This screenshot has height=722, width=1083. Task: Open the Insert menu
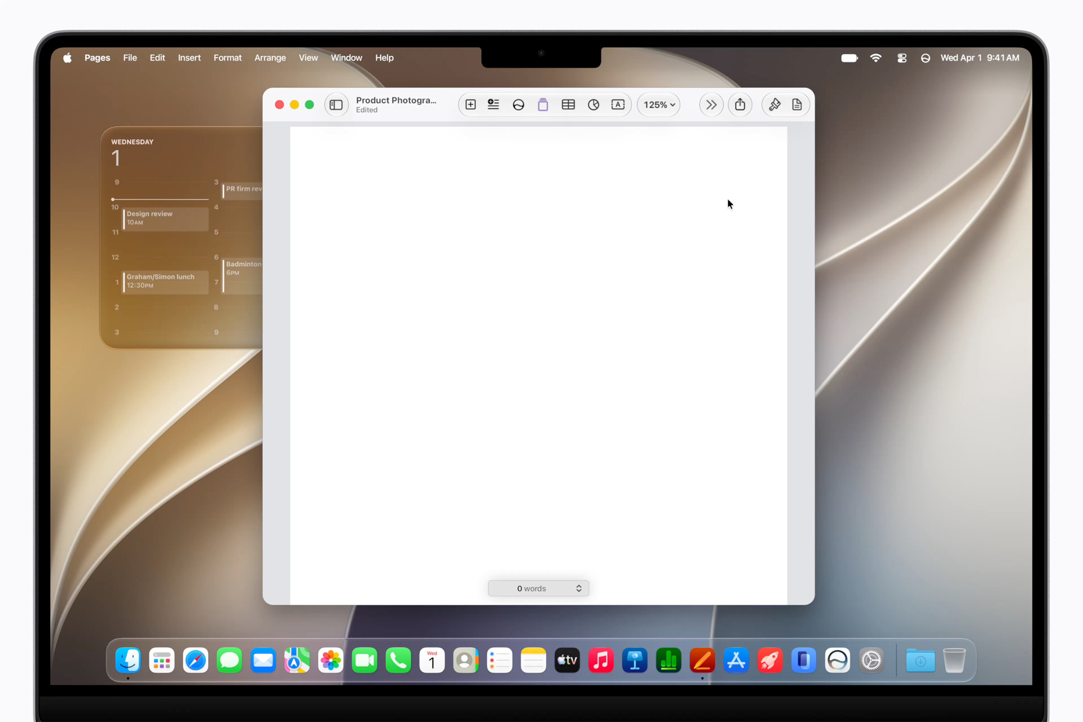(189, 58)
